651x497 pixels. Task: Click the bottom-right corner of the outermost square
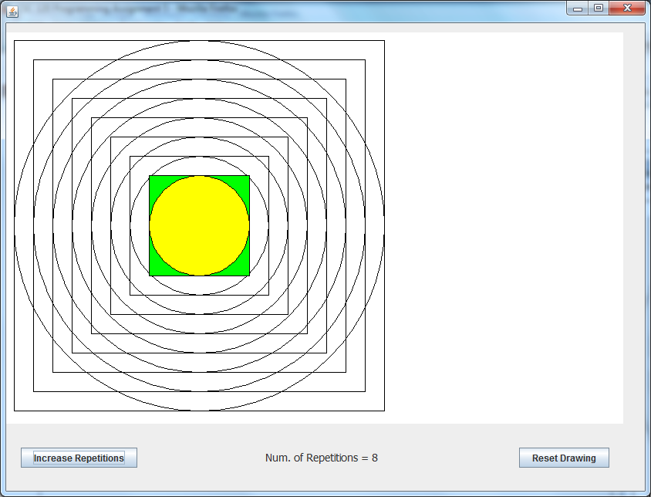click(384, 411)
